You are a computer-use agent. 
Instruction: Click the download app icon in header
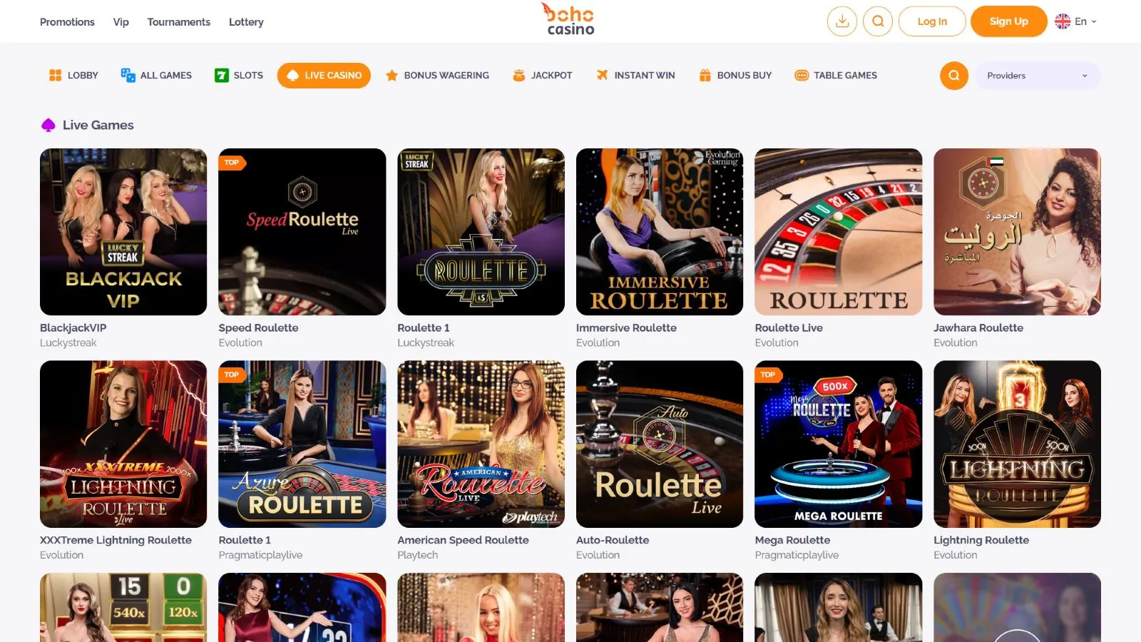pos(842,21)
